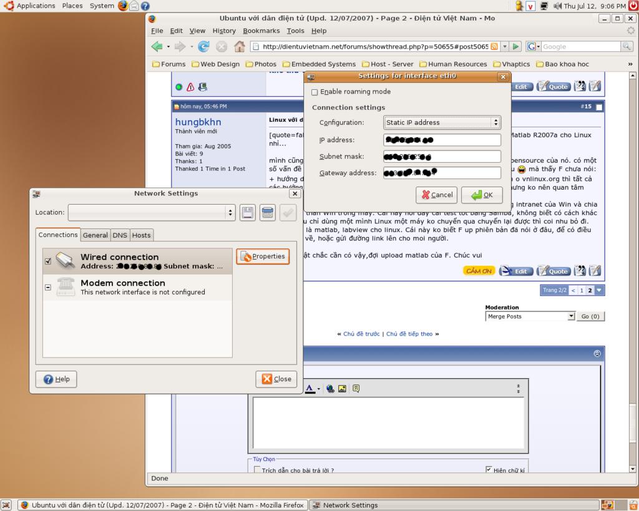Open Back button history dropdown arrow
Image resolution: width=639 pixels, height=511 pixels.
point(168,46)
